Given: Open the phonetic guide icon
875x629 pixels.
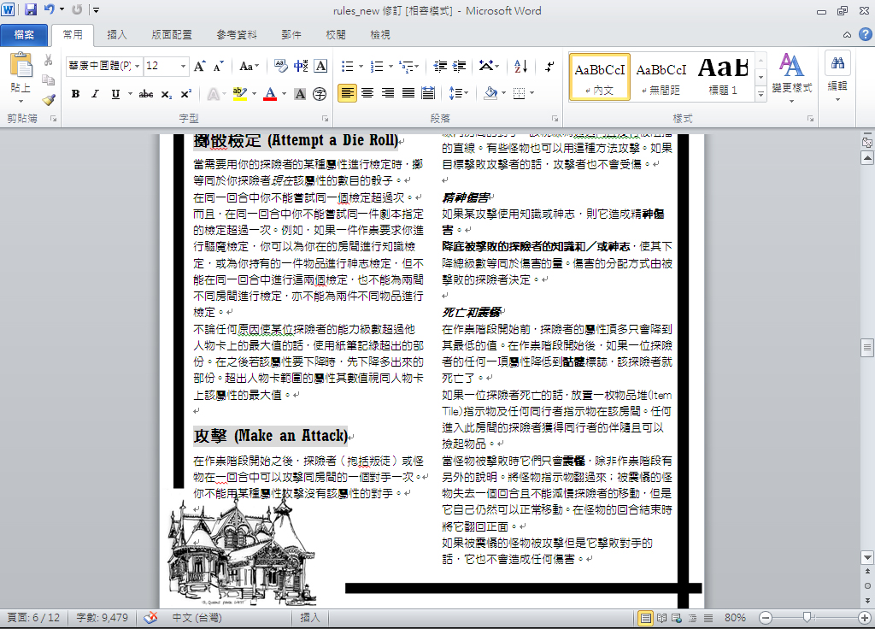Looking at the screenshot, I should [x=301, y=67].
